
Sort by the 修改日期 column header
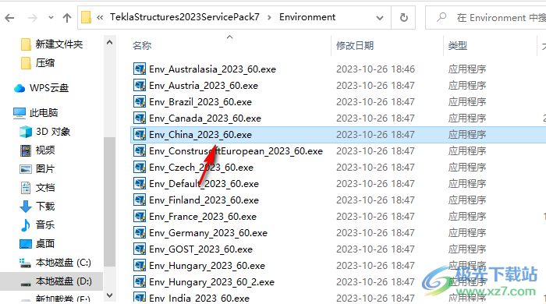click(x=354, y=45)
